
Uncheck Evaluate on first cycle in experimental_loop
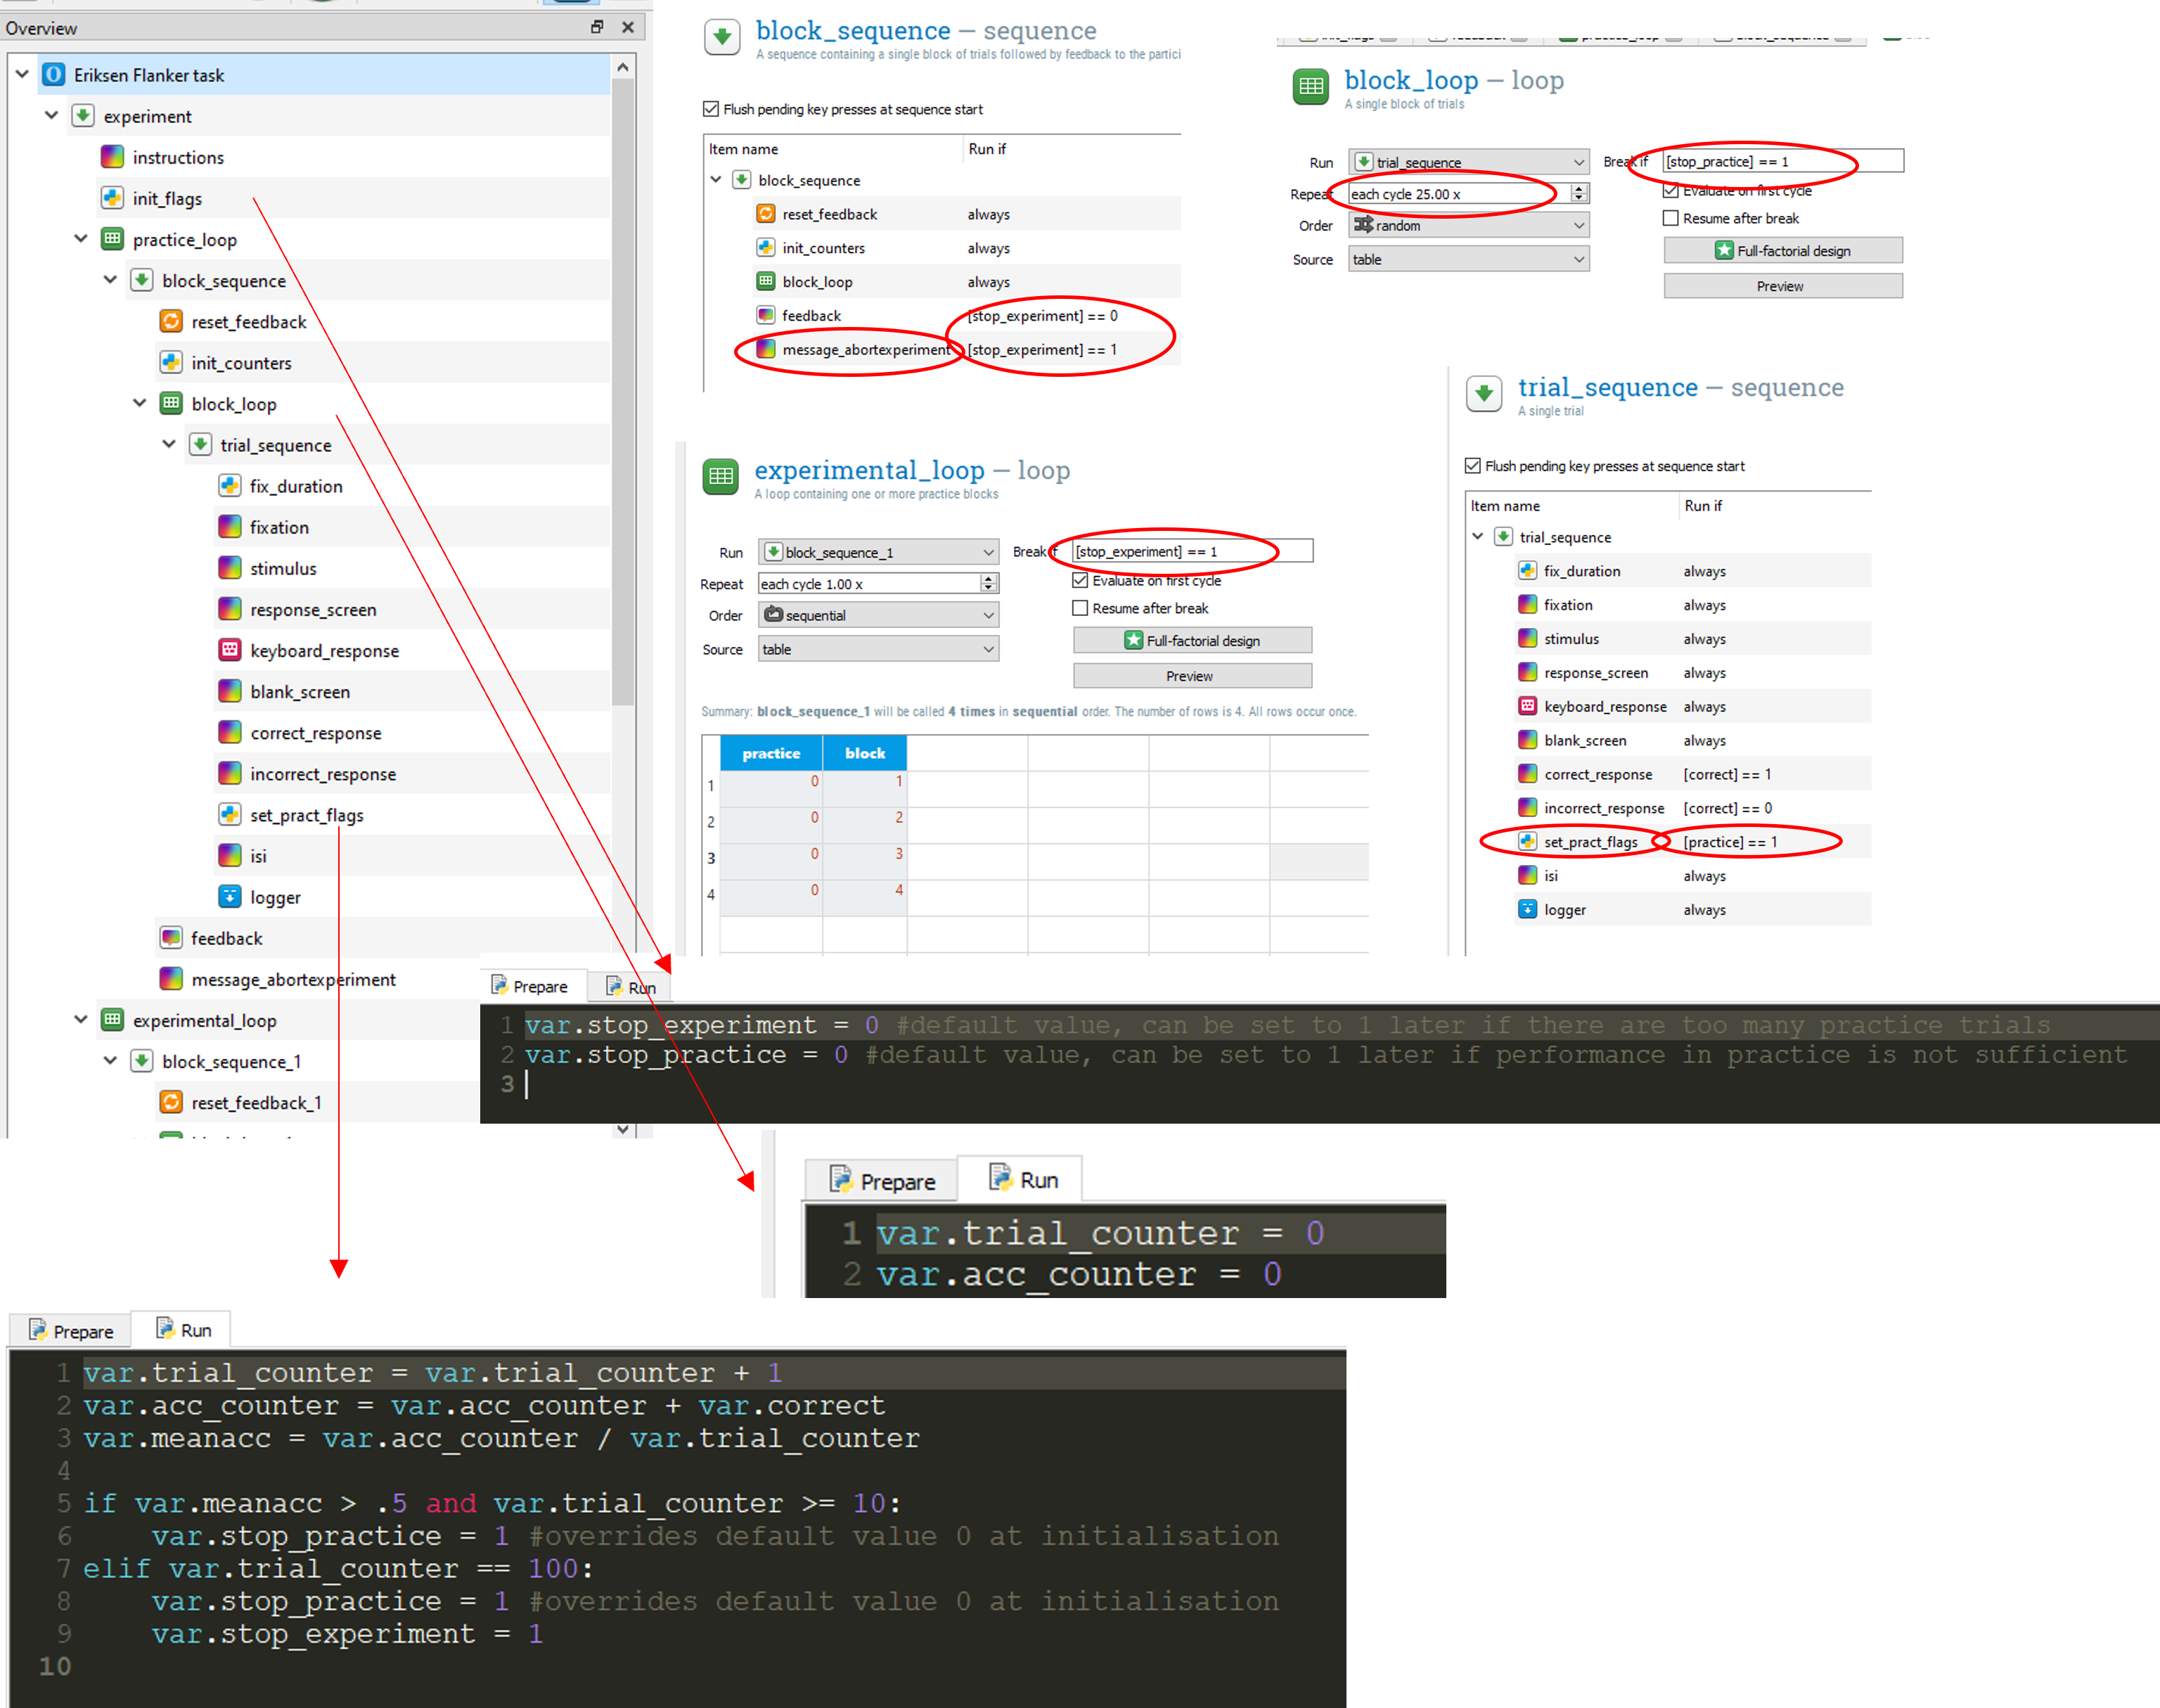[x=1080, y=580]
